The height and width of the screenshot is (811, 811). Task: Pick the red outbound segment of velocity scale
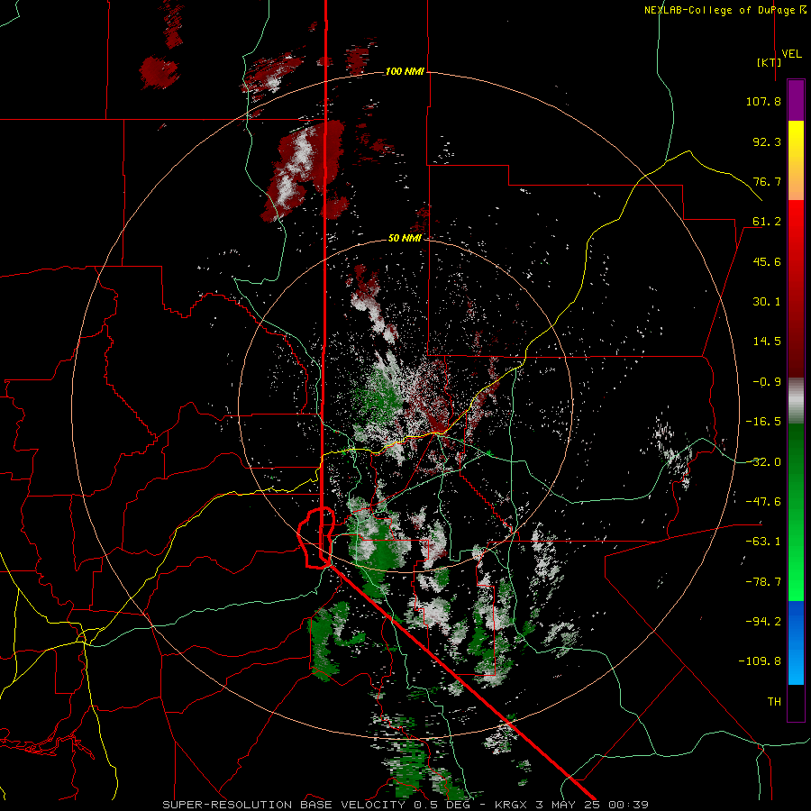click(x=796, y=288)
